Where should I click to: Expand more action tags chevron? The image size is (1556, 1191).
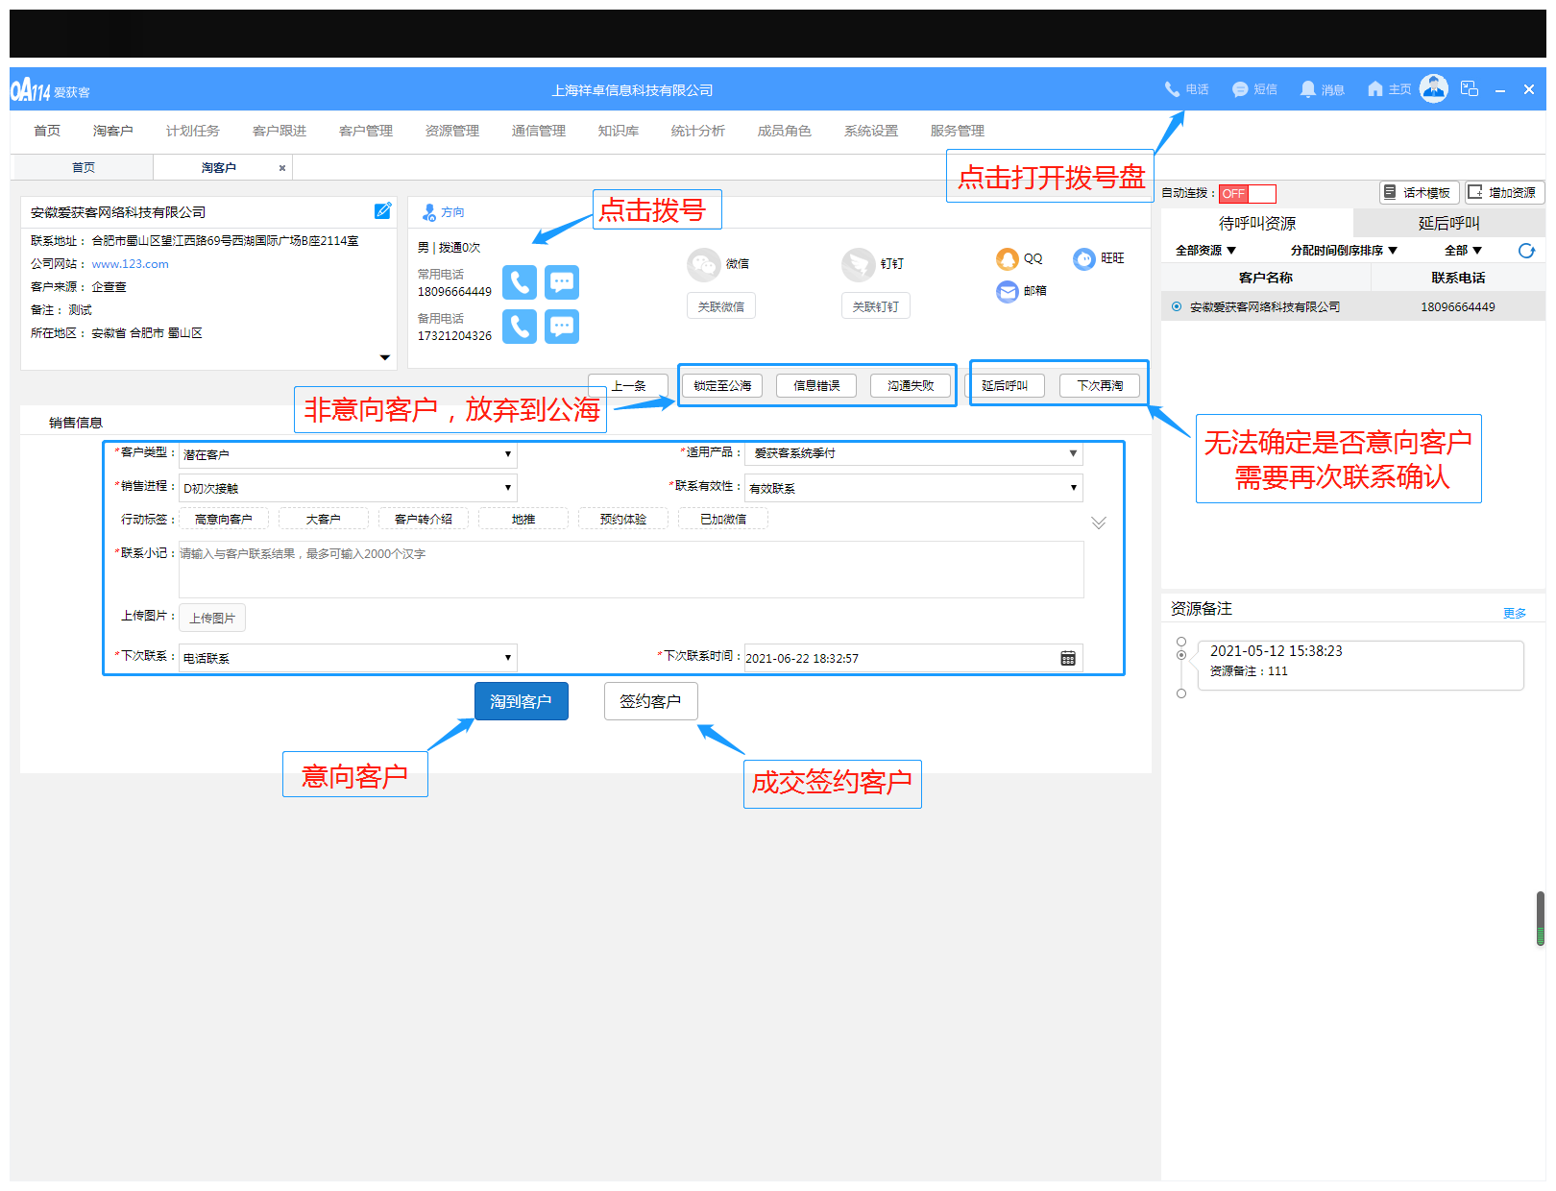tap(1099, 523)
